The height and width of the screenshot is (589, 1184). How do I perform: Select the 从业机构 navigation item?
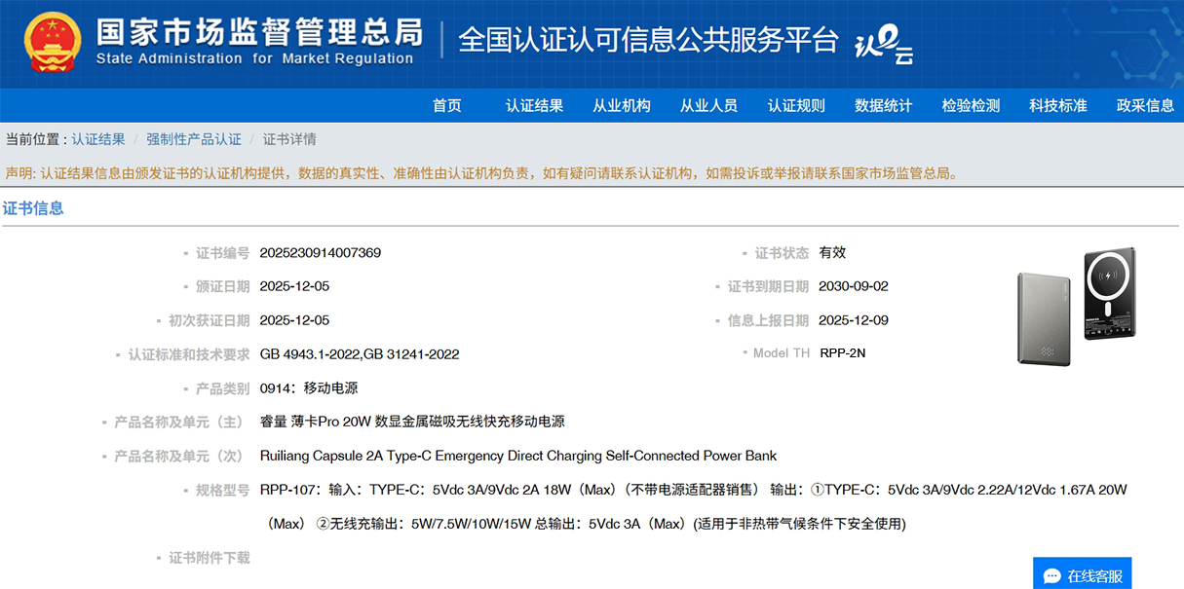pos(622,105)
